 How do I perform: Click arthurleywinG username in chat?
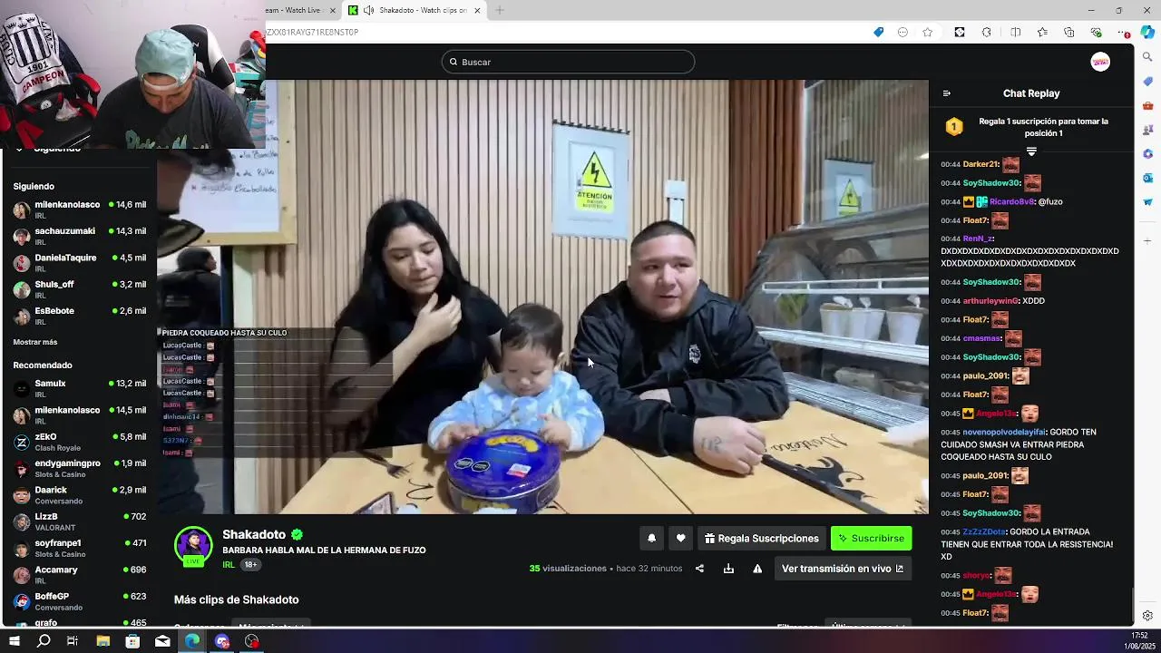click(x=990, y=301)
